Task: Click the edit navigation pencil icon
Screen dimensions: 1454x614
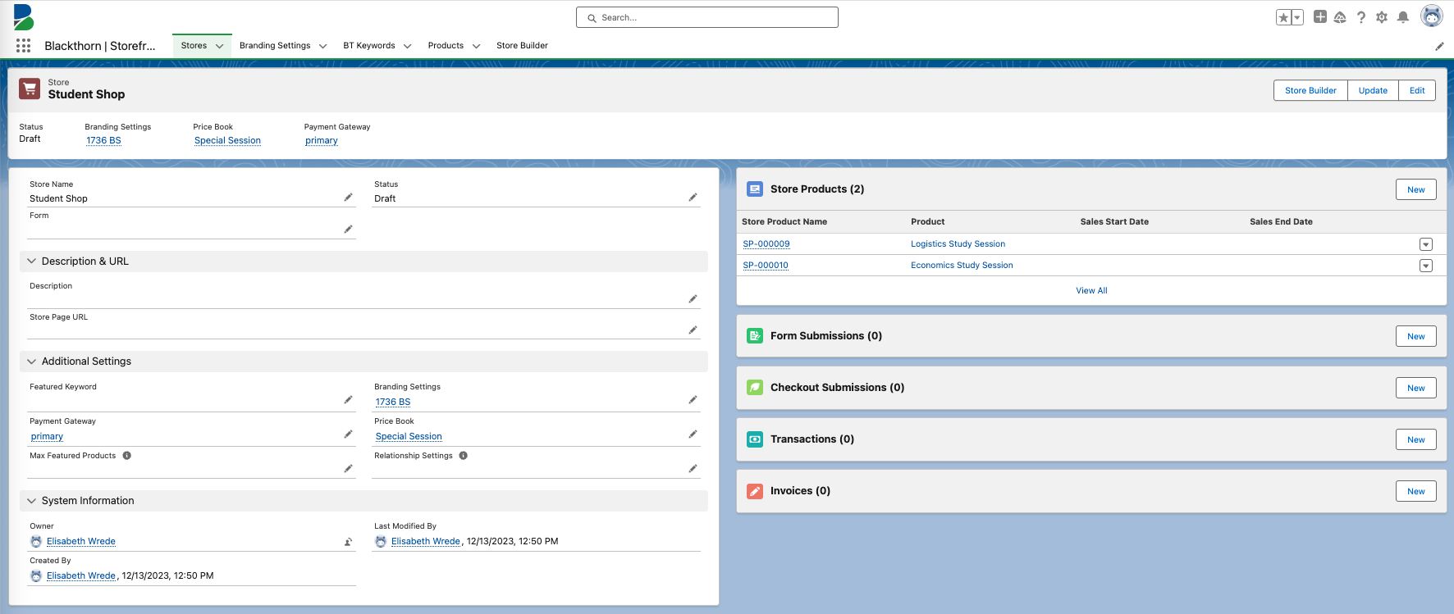Action: click(x=1439, y=47)
